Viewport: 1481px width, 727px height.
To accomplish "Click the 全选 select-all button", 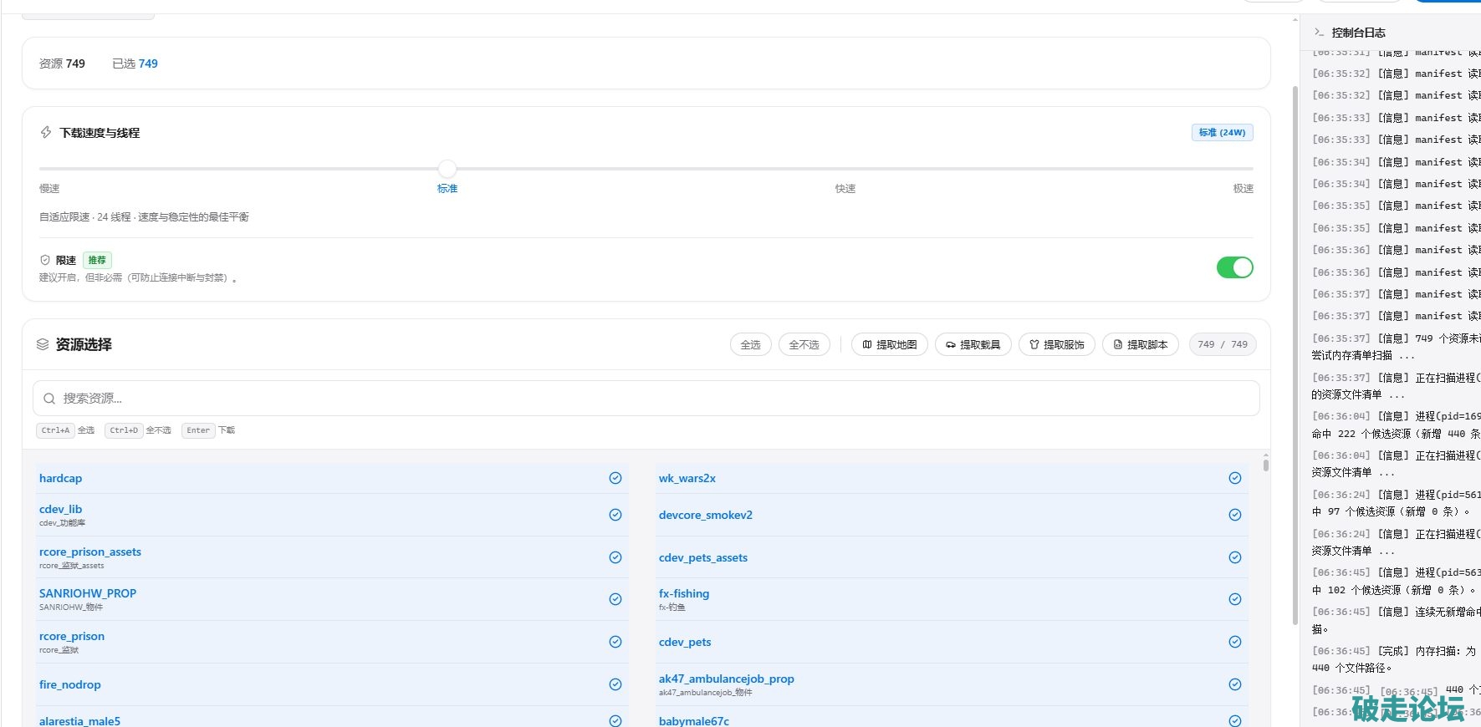I will click(x=750, y=344).
